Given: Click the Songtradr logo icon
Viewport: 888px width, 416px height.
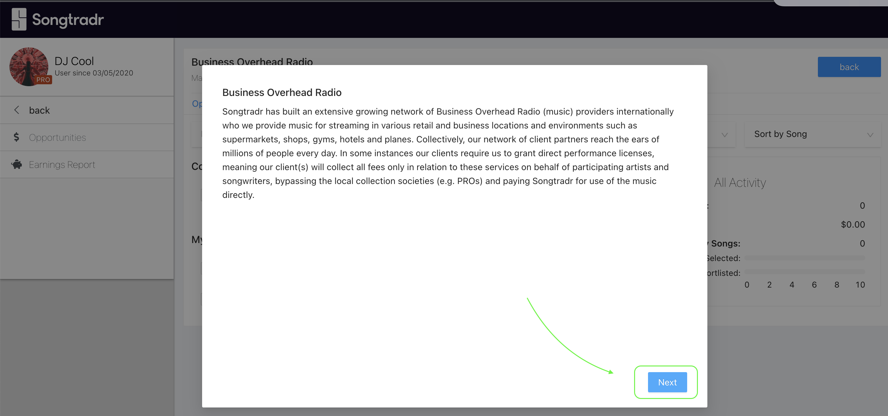Looking at the screenshot, I should (x=19, y=19).
